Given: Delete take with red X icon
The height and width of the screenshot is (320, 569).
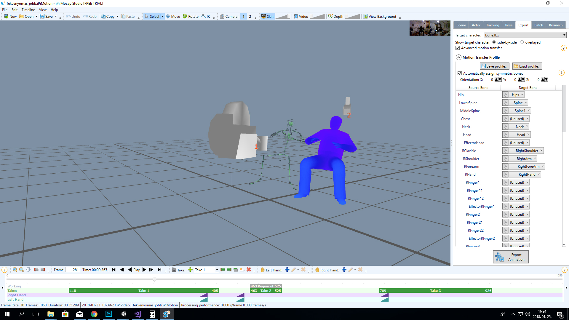Looking at the screenshot, I should click(x=249, y=270).
